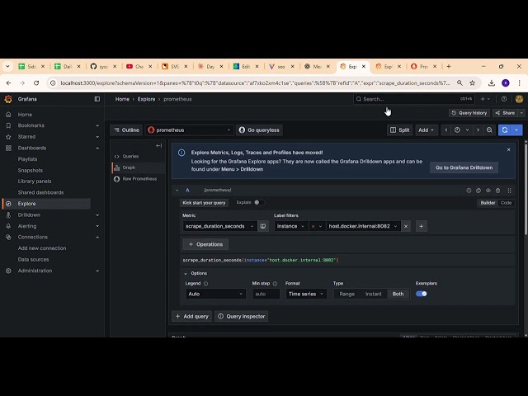Toggle the Explain switch
Image resolution: width=528 pixels, height=396 pixels.
tap(259, 202)
